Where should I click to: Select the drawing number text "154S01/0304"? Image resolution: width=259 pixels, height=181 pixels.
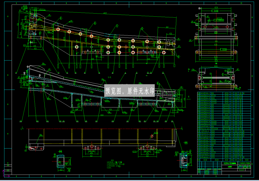coord(245,163)
